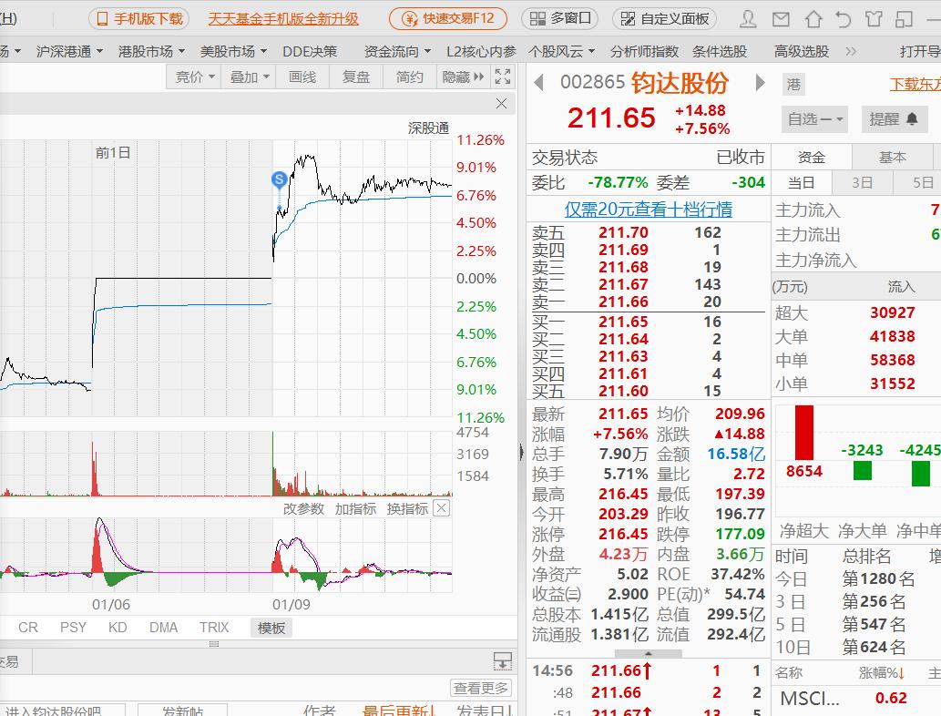Click 模板 template button
Viewport: 941px width, 716px height.
[271, 628]
